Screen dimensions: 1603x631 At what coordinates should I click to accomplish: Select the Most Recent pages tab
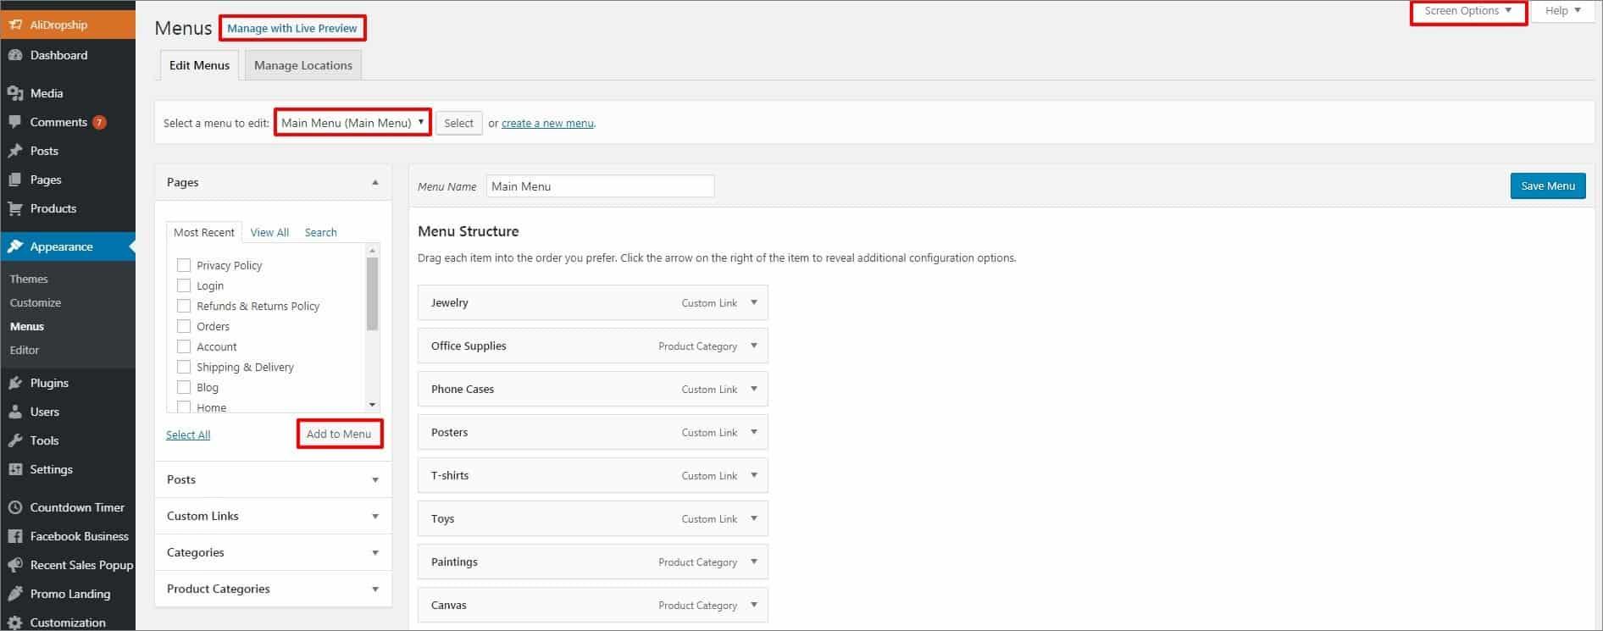(204, 232)
